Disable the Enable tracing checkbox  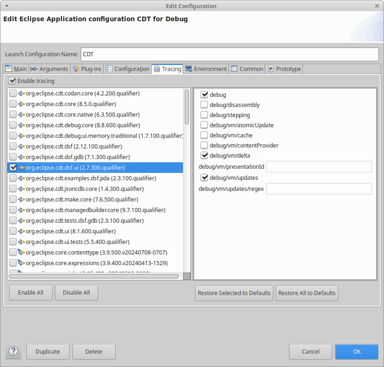tap(12, 81)
